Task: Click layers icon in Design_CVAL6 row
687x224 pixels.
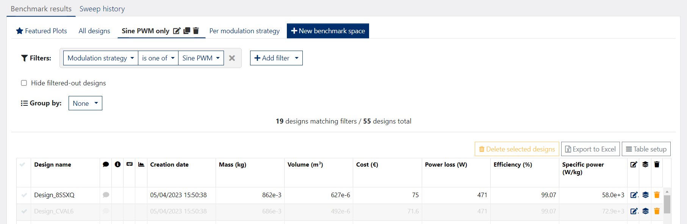Action: pos(645,211)
